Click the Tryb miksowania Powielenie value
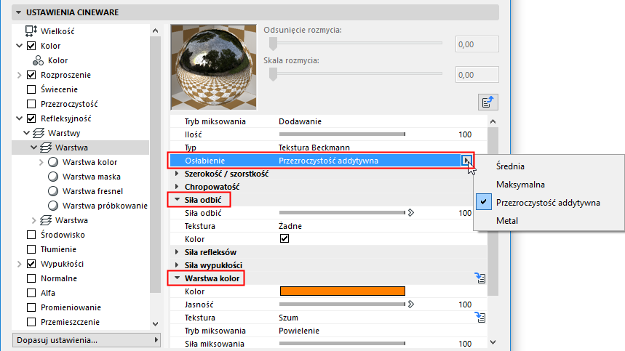The image size is (625, 351). pos(299,331)
